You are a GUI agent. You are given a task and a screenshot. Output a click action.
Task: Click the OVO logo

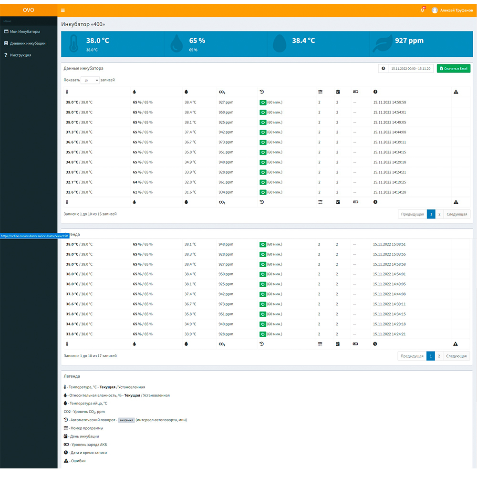[29, 10]
